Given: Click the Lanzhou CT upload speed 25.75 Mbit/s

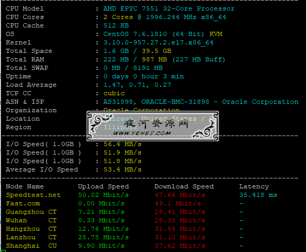Looking at the screenshot, I should 103,237.
